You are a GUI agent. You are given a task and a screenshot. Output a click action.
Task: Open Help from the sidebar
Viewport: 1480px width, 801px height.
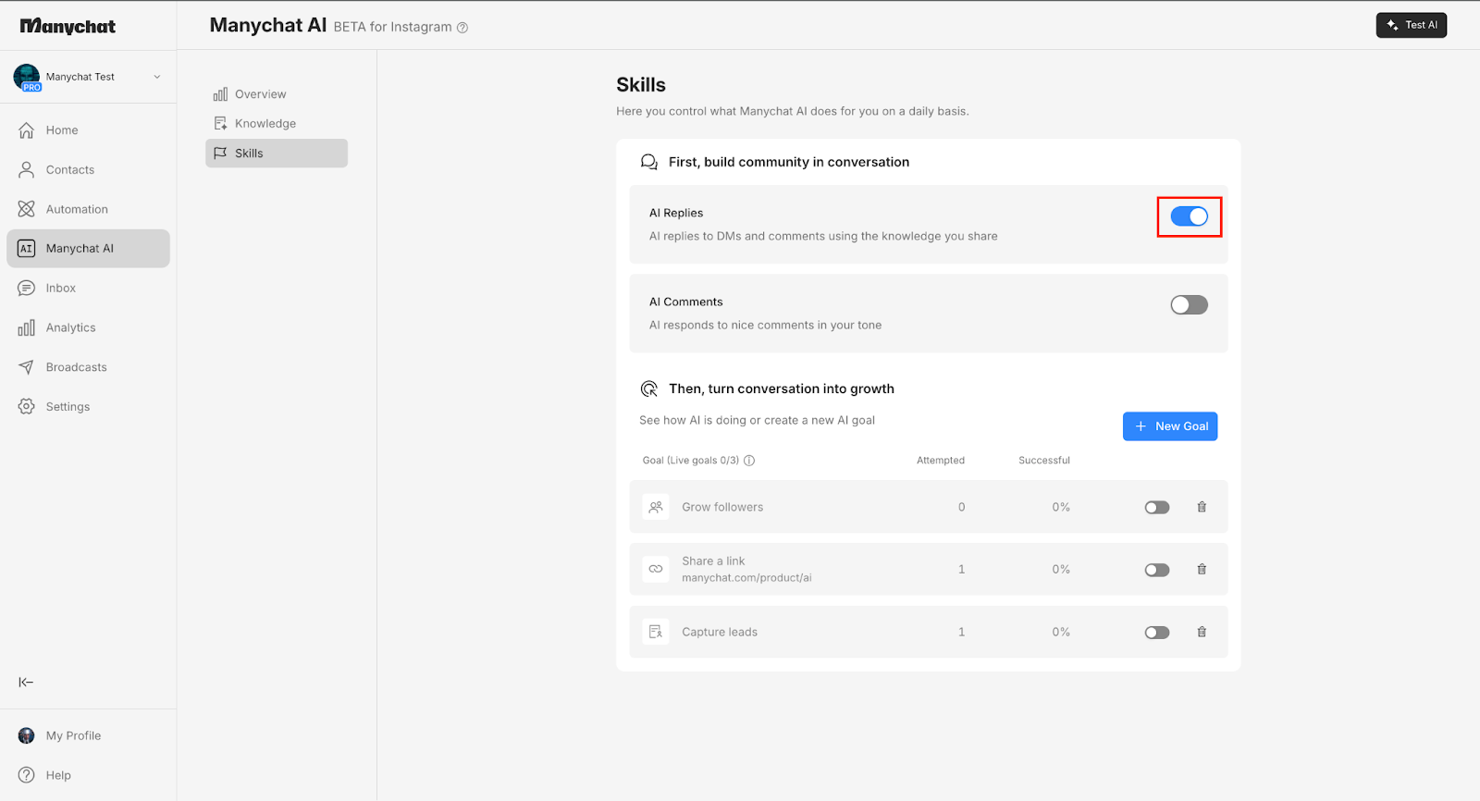click(x=57, y=775)
